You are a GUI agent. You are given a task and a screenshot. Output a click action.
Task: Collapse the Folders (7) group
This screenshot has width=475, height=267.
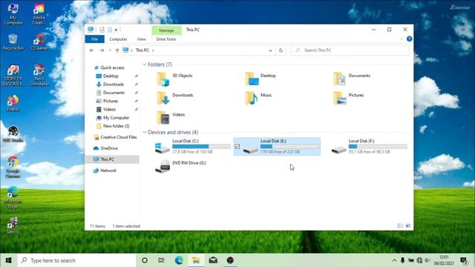click(x=145, y=65)
